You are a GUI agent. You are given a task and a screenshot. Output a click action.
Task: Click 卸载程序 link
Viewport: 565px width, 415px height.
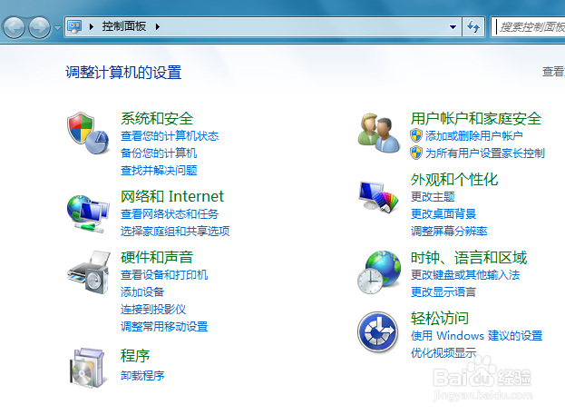(x=142, y=376)
